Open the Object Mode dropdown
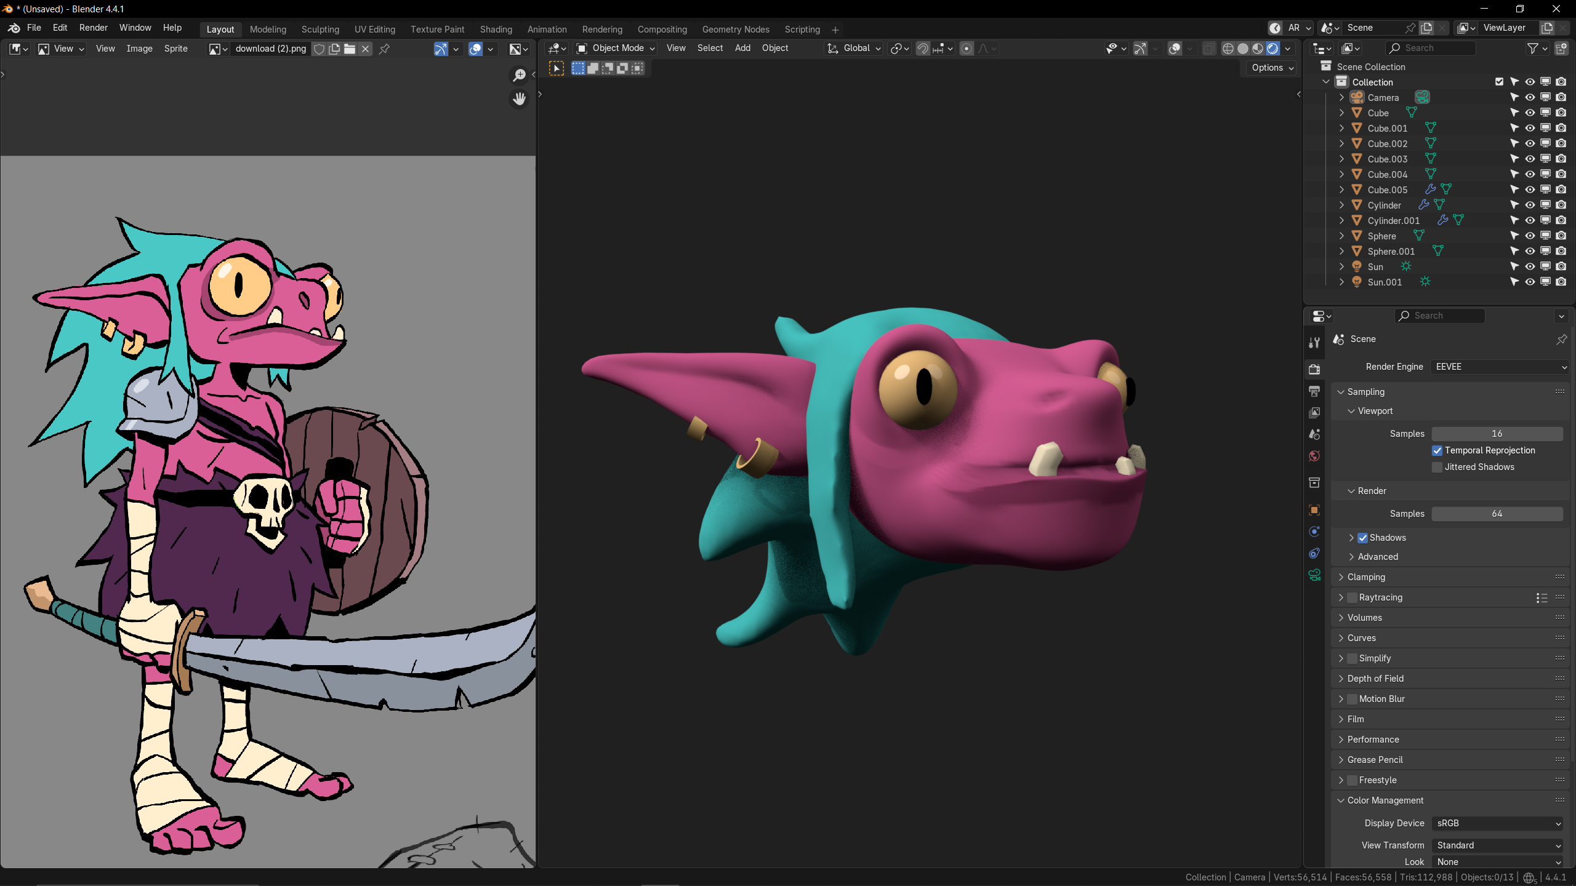This screenshot has height=886, width=1576. 616,49
